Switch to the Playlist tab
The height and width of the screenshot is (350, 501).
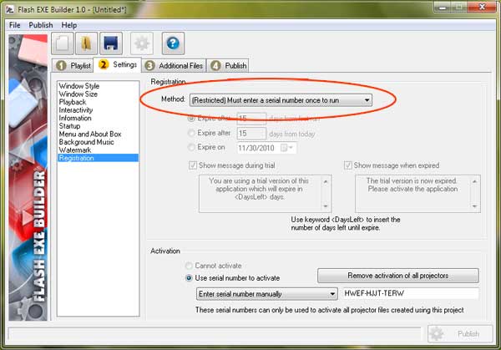click(73, 65)
